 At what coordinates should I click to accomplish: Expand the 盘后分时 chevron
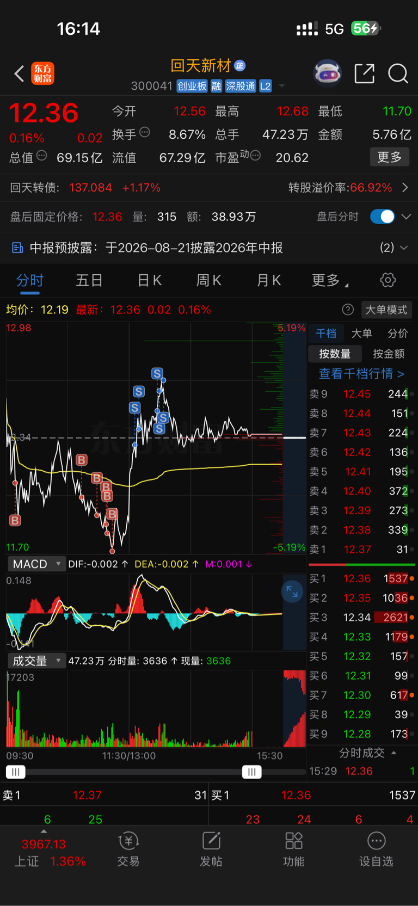coord(406,217)
